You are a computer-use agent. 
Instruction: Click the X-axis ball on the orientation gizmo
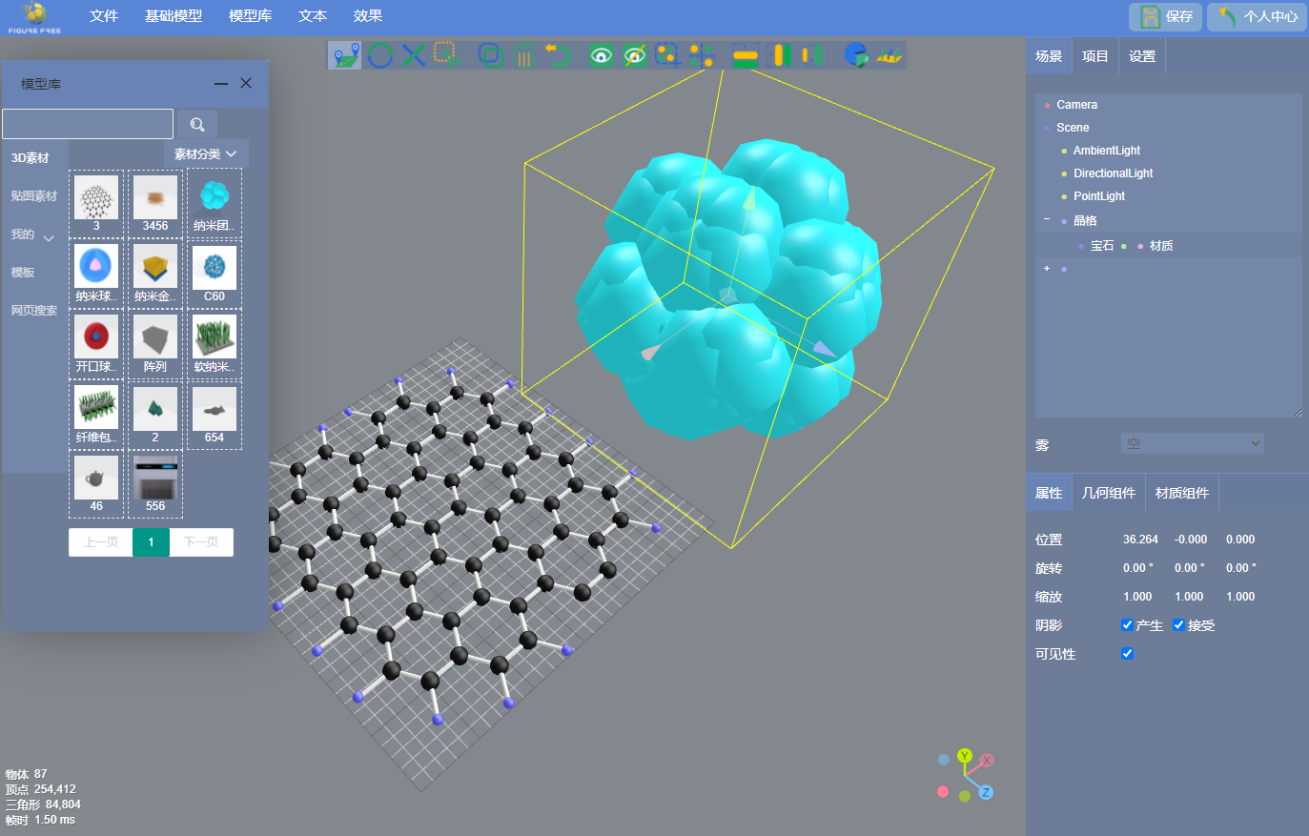tap(987, 760)
